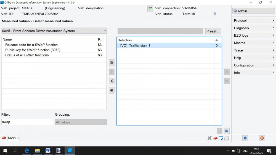Open the notification center icon
This screenshot has height=155, width=276.
[269, 151]
